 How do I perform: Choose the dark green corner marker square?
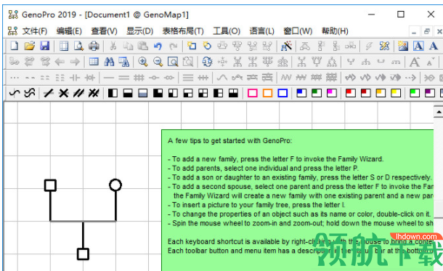click(x=317, y=93)
